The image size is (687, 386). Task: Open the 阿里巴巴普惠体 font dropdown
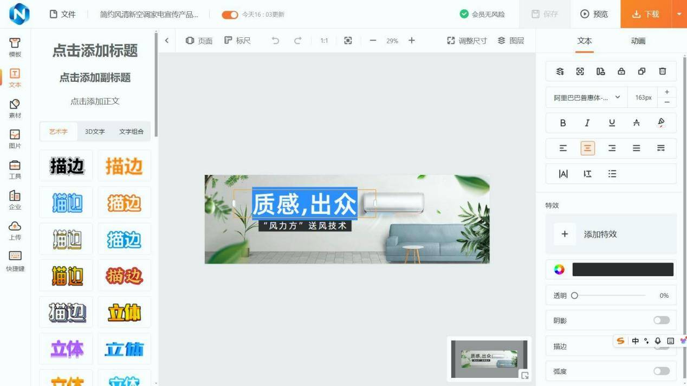(x=586, y=97)
